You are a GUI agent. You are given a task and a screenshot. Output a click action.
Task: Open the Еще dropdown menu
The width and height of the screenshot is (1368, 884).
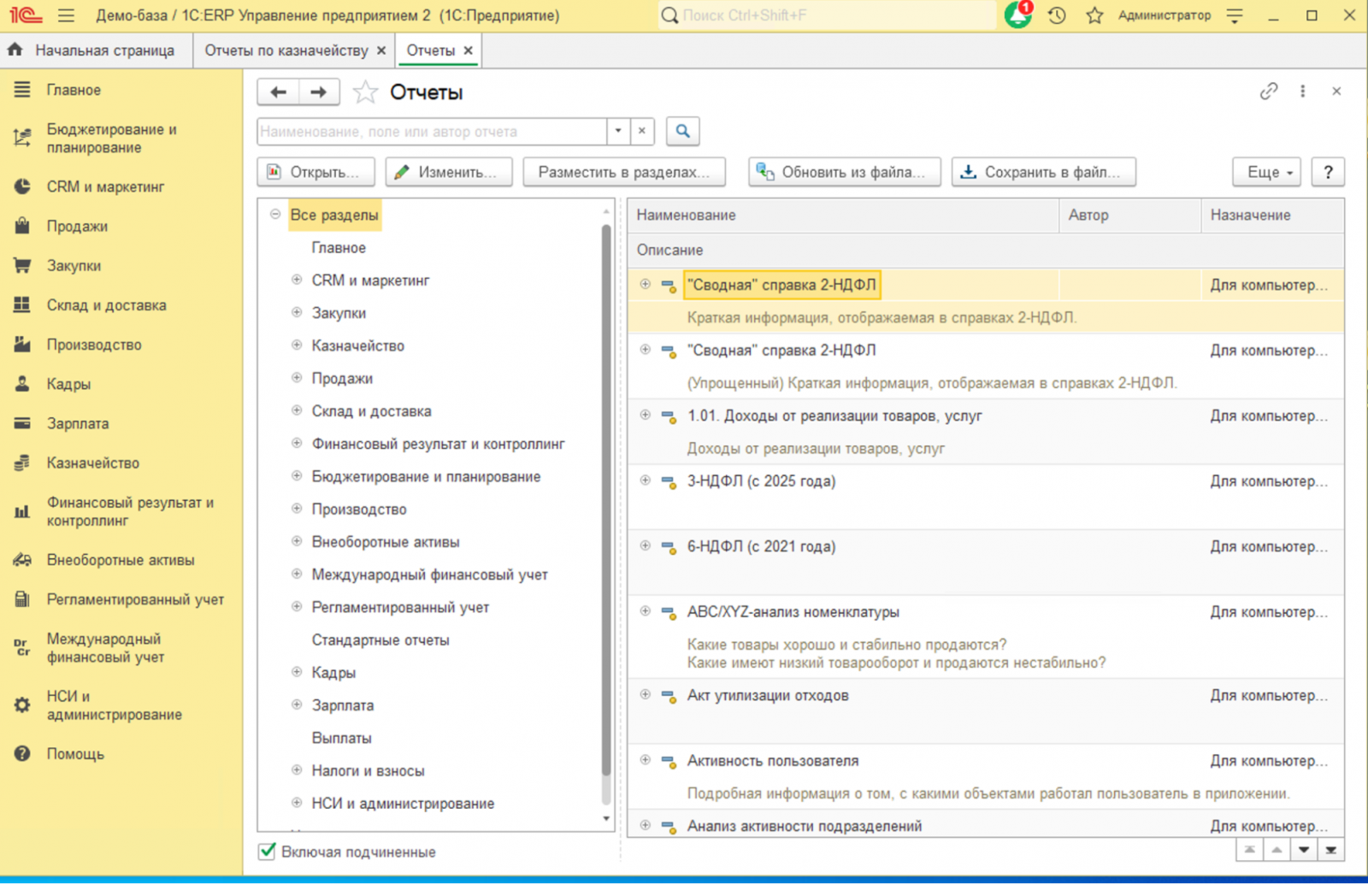coord(1267,172)
